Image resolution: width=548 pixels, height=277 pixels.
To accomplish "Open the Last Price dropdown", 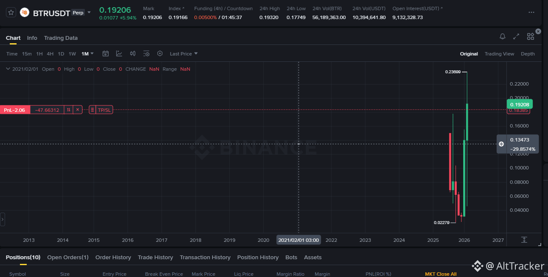I will pyautogui.click(x=184, y=54).
